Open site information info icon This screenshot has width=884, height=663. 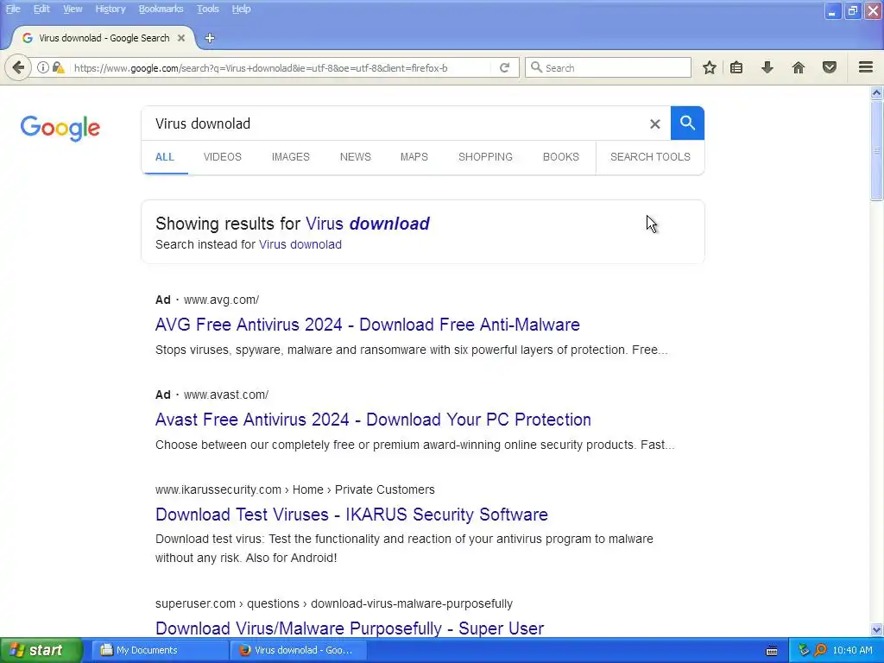tap(43, 67)
